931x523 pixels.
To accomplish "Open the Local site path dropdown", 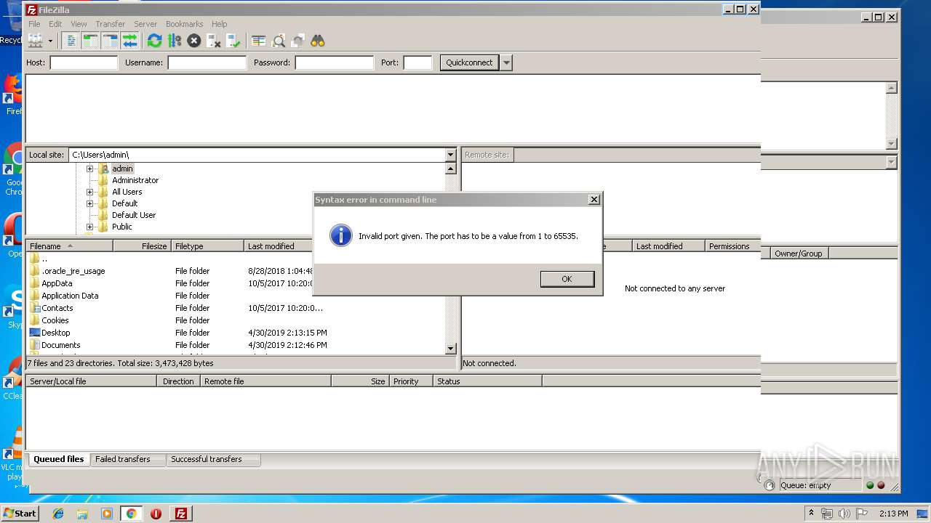I will pyautogui.click(x=450, y=155).
